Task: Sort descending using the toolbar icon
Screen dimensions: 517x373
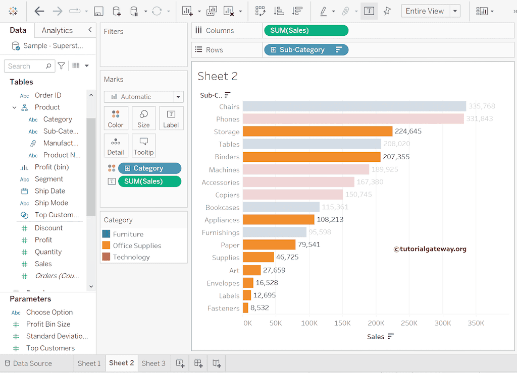Action: (x=297, y=11)
